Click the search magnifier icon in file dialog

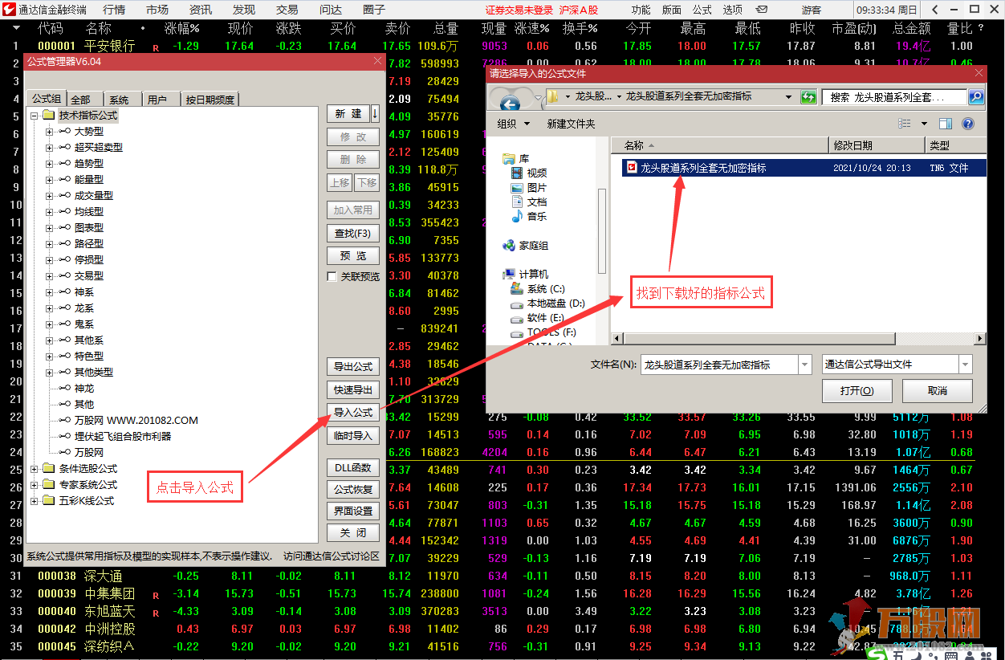(975, 97)
